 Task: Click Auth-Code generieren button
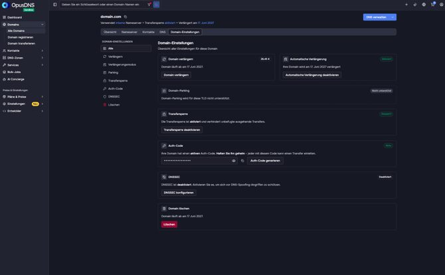tap(265, 161)
